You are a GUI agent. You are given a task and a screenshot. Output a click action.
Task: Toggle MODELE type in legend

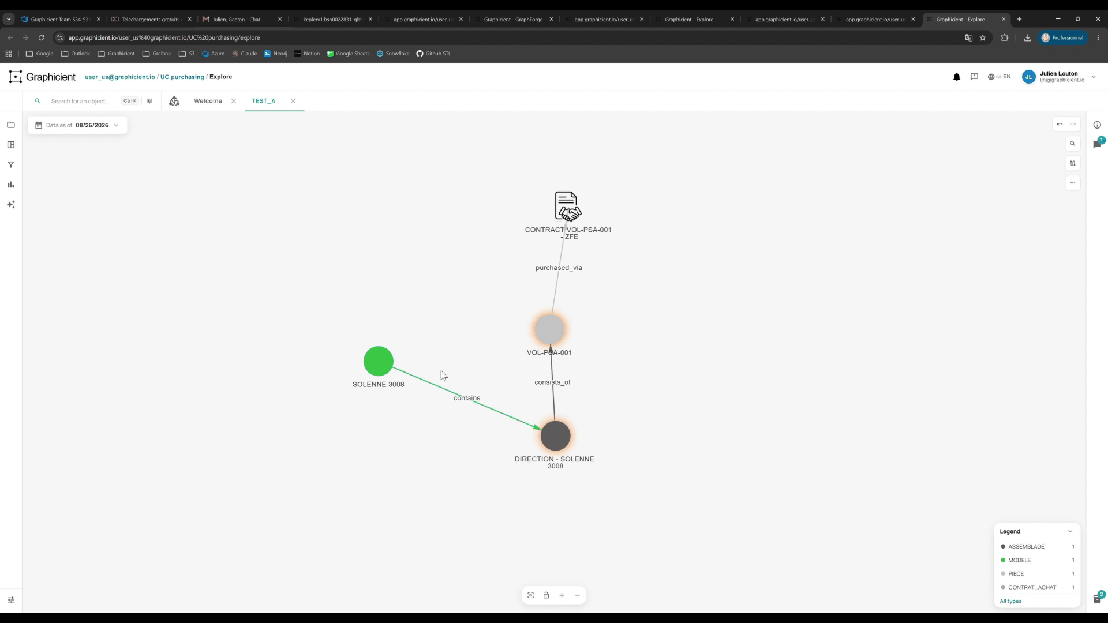1037,560
